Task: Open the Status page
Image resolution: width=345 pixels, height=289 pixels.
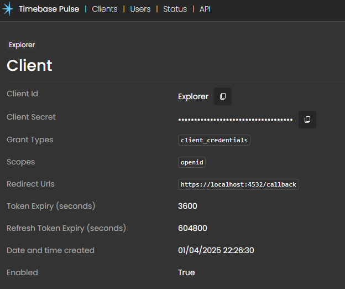Action: click(175, 9)
